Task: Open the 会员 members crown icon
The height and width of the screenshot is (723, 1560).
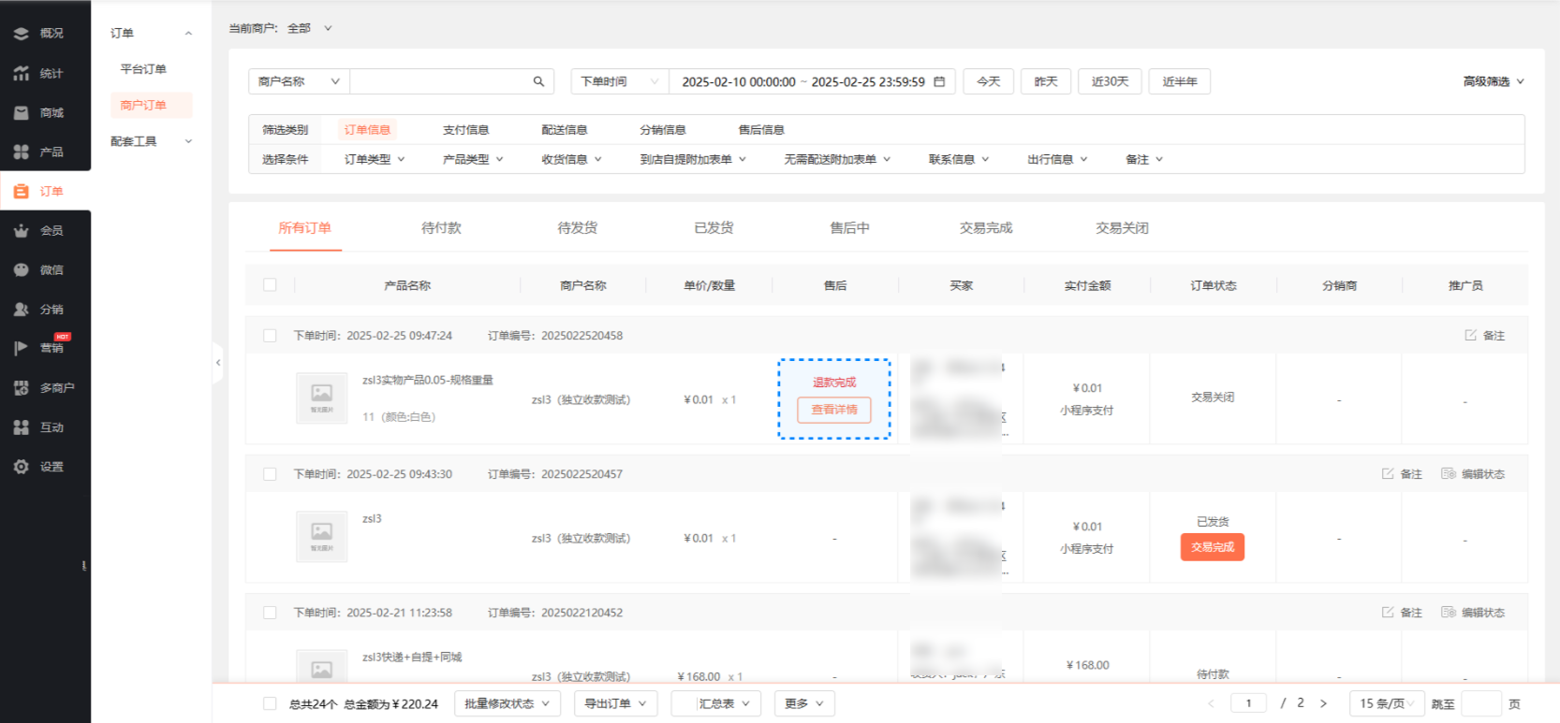Action: click(x=21, y=231)
